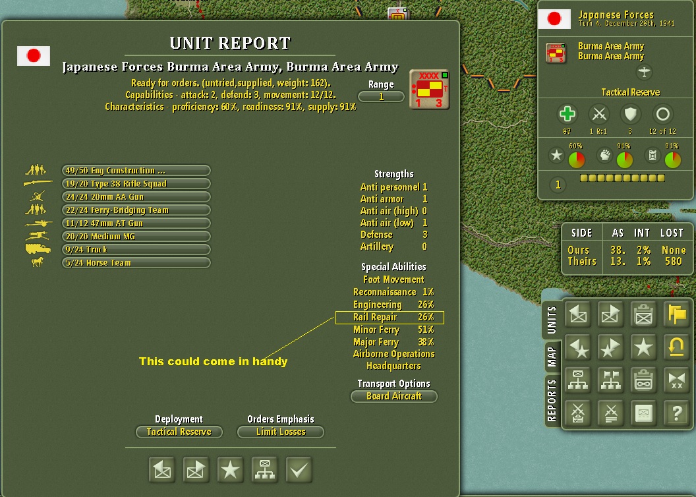Viewport: 696px width, 497px height.
Task: Click the Burma Area Army counter in info panel
Action: click(x=556, y=53)
